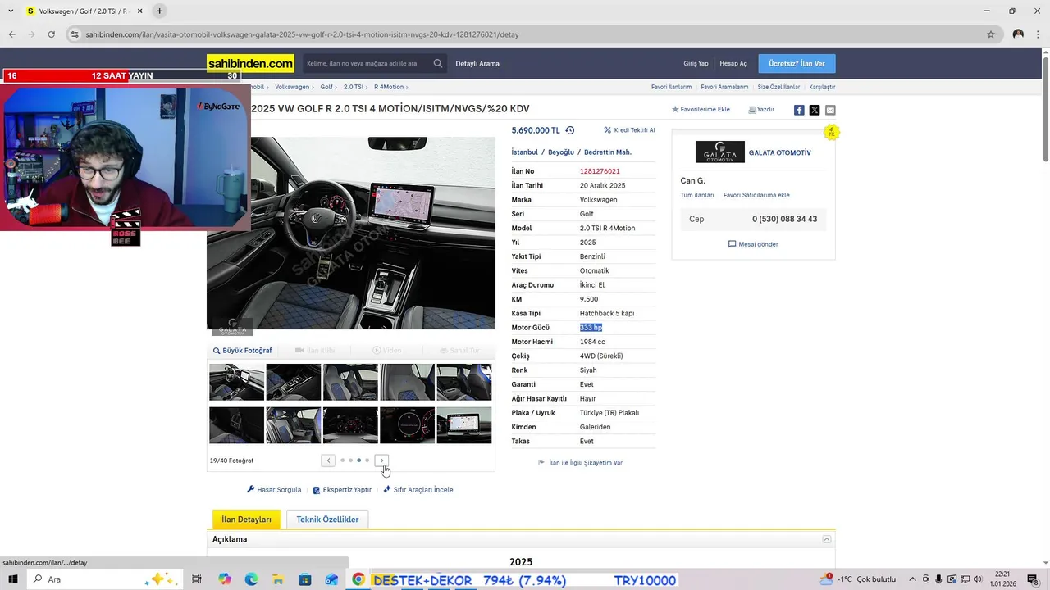Open Chrome tab search dropdown
This screenshot has width=1050, height=590.
point(11,11)
